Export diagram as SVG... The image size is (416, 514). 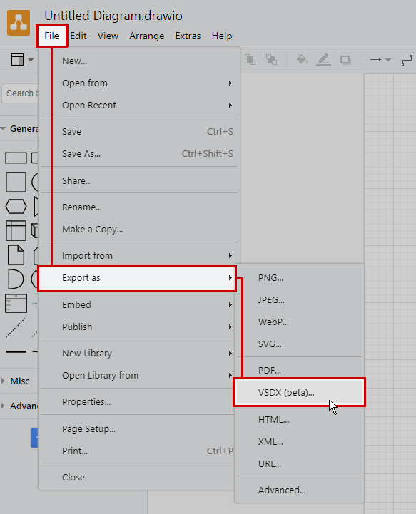point(299,344)
